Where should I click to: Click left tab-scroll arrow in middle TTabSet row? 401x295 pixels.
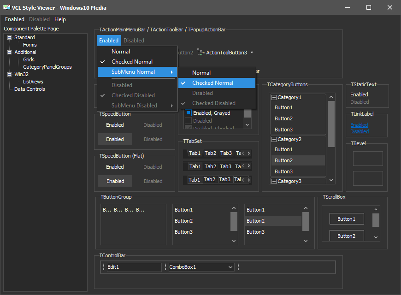coord(243,166)
